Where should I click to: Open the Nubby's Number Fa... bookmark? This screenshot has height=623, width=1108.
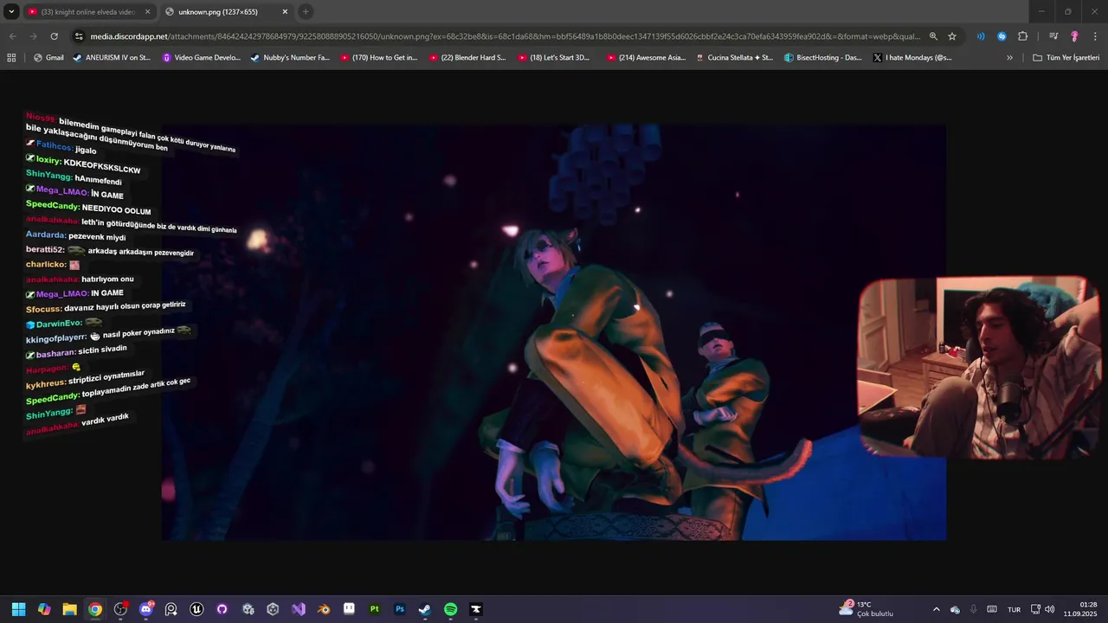click(290, 57)
